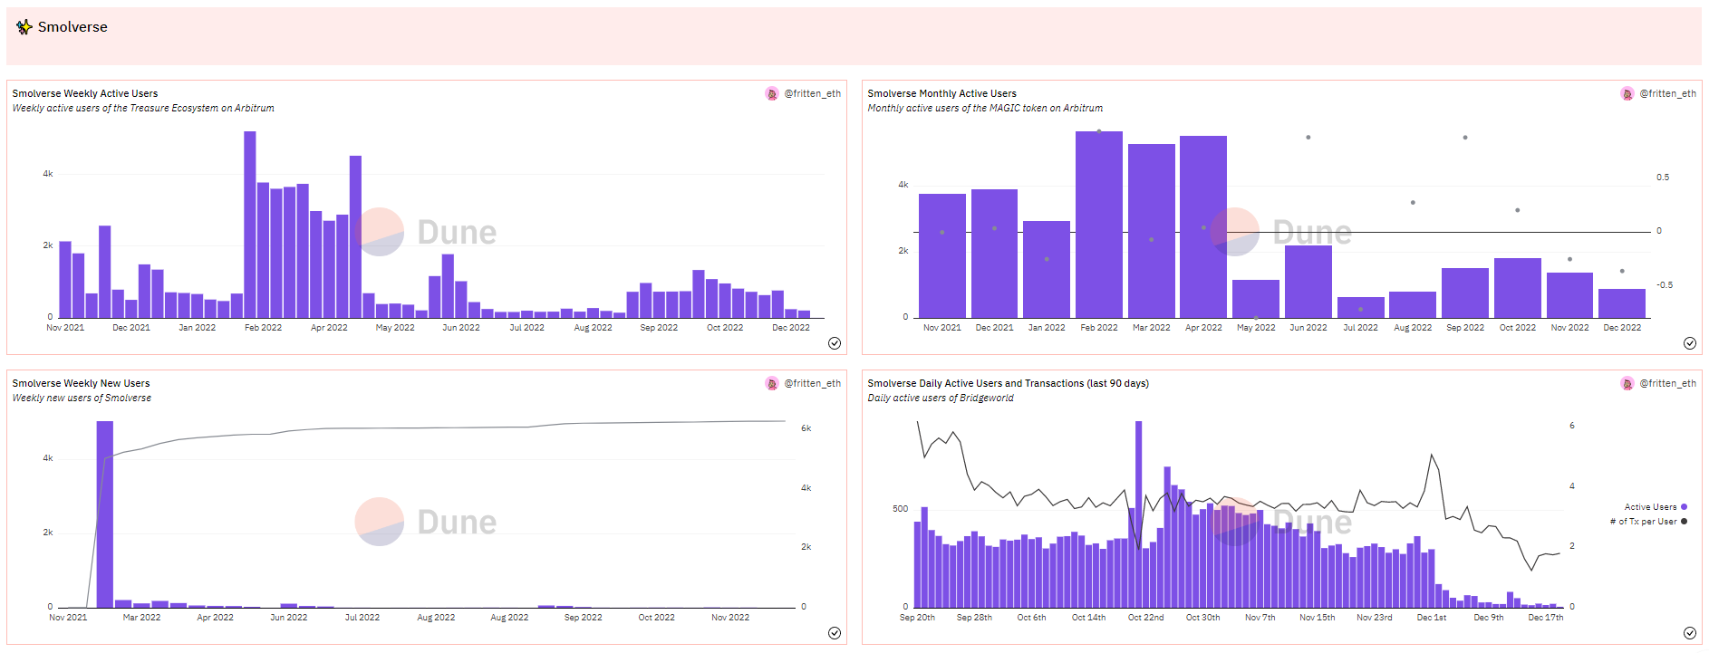
Task: Click the dark # of Tx per User legend dot
Action: [x=1685, y=522]
